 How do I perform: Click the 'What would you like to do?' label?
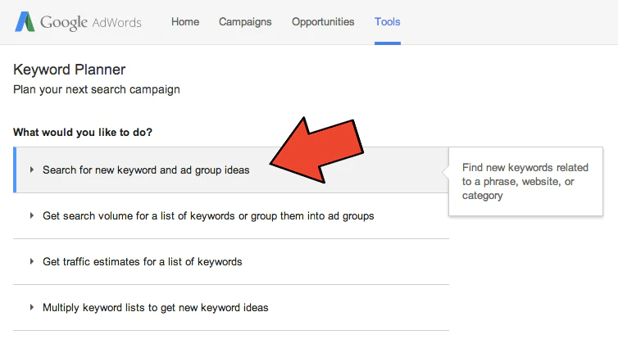click(x=83, y=132)
